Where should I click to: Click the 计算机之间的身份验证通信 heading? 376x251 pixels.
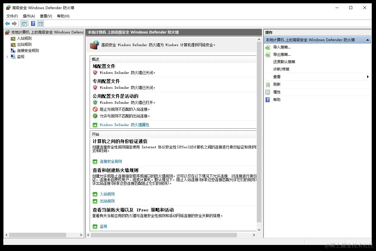[120, 141]
